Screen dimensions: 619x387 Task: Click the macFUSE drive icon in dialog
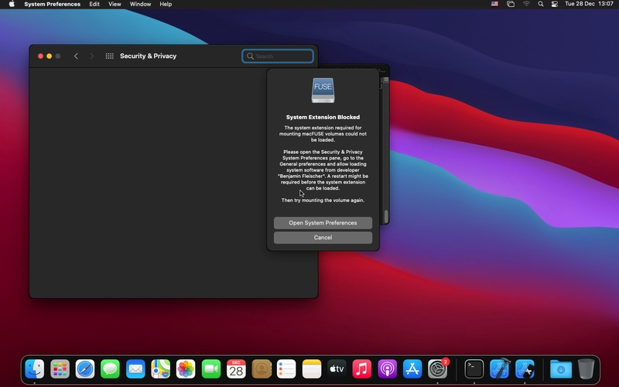(x=323, y=91)
